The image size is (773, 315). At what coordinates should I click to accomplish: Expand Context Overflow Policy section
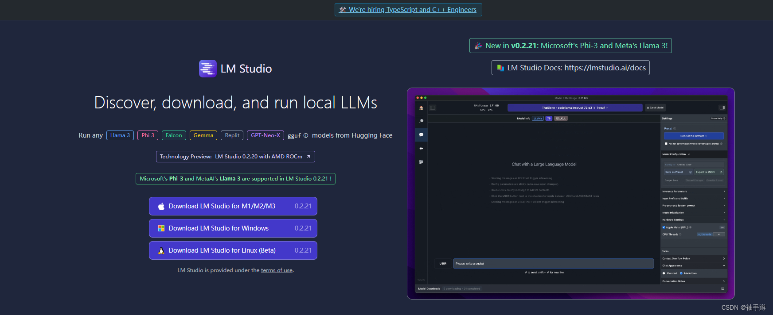(x=694, y=259)
